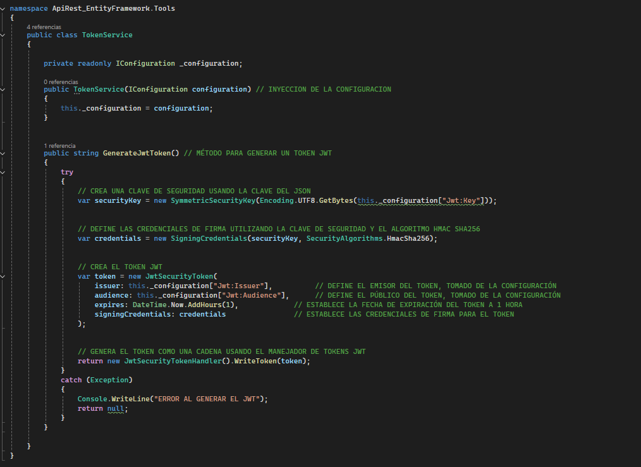This screenshot has height=467, width=641.
Task: Click the TokenService class name
Action: [x=107, y=35]
